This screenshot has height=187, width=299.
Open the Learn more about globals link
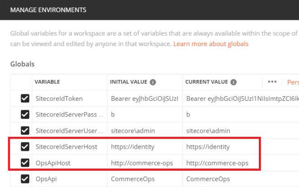(211, 44)
